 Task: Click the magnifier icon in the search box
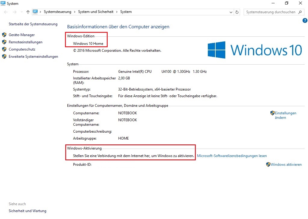(300, 12)
